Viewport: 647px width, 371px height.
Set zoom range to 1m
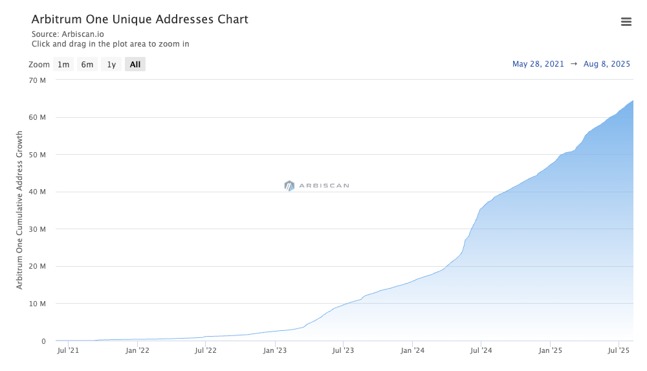63,65
